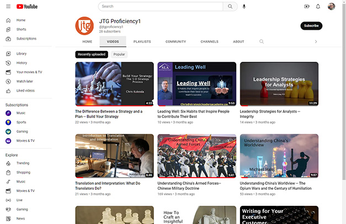Click the YouTube logo
Image resolution: width=346 pixels, height=224 pixels.
[x=27, y=7]
